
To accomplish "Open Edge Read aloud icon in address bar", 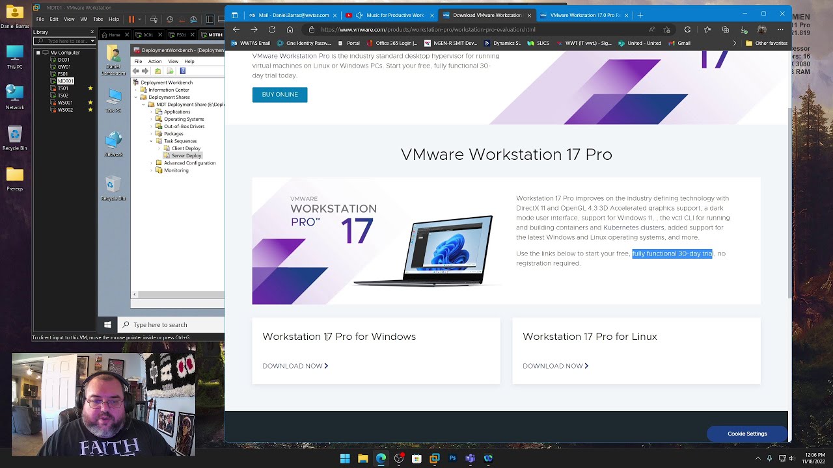I will pos(651,29).
